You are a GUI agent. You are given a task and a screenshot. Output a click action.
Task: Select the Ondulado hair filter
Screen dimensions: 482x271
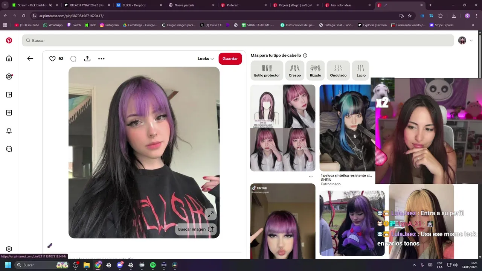click(338, 70)
